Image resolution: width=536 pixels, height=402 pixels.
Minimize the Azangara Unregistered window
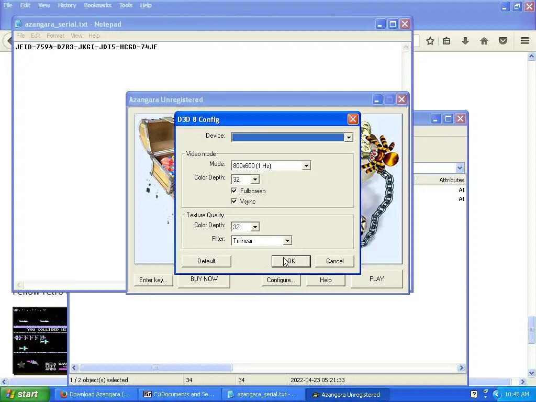pos(377,99)
